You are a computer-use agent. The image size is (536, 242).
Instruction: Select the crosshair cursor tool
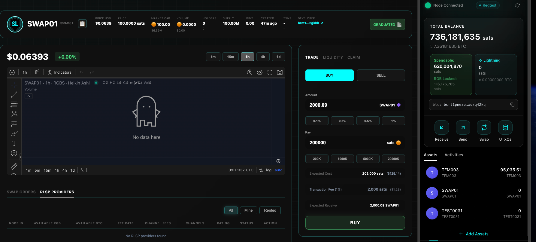14,85
